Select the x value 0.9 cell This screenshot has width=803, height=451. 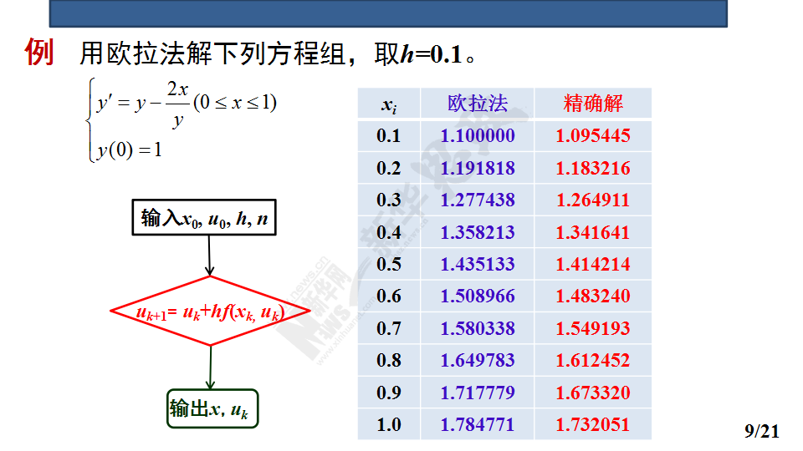[x=389, y=393]
